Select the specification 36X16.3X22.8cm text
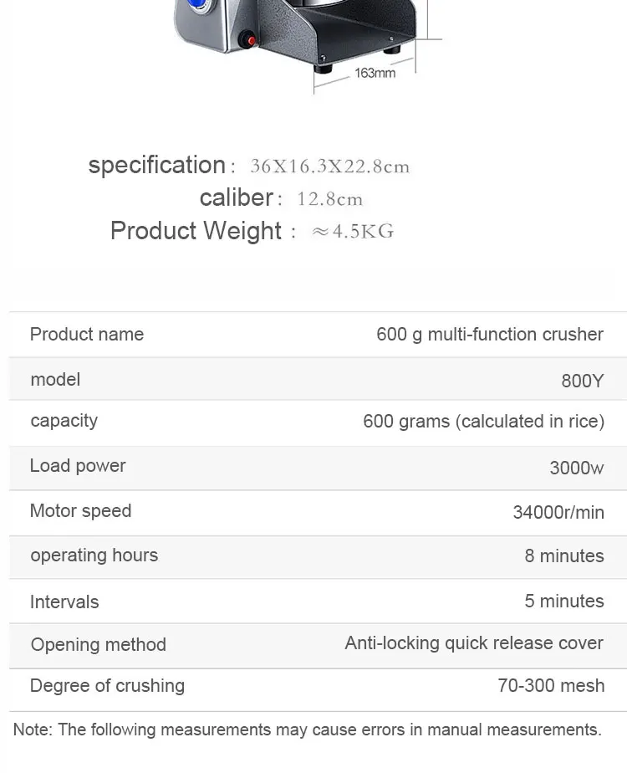The height and width of the screenshot is (773, 627). point(329,166)
